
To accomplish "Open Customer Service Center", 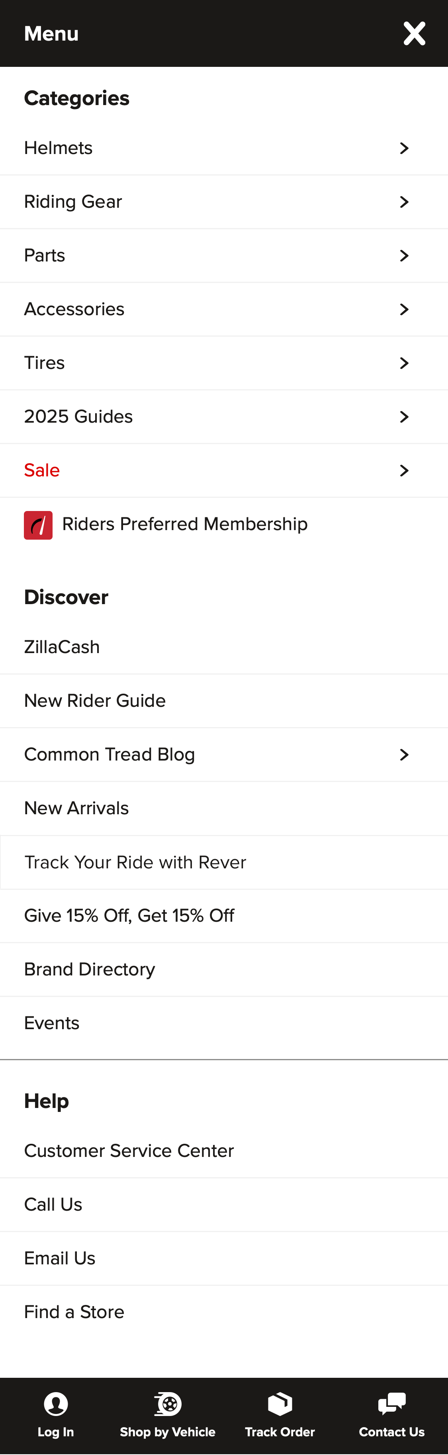I will (128, 1151).
